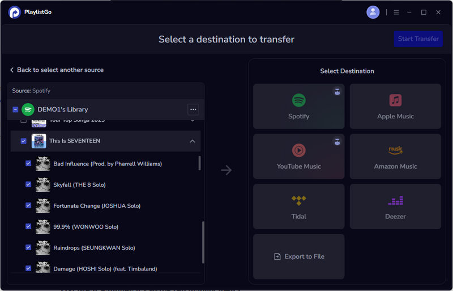The image size is (453, 291).
Task: Toggle DEMO1's Library select-all checkbox
Action: [15, 109]
